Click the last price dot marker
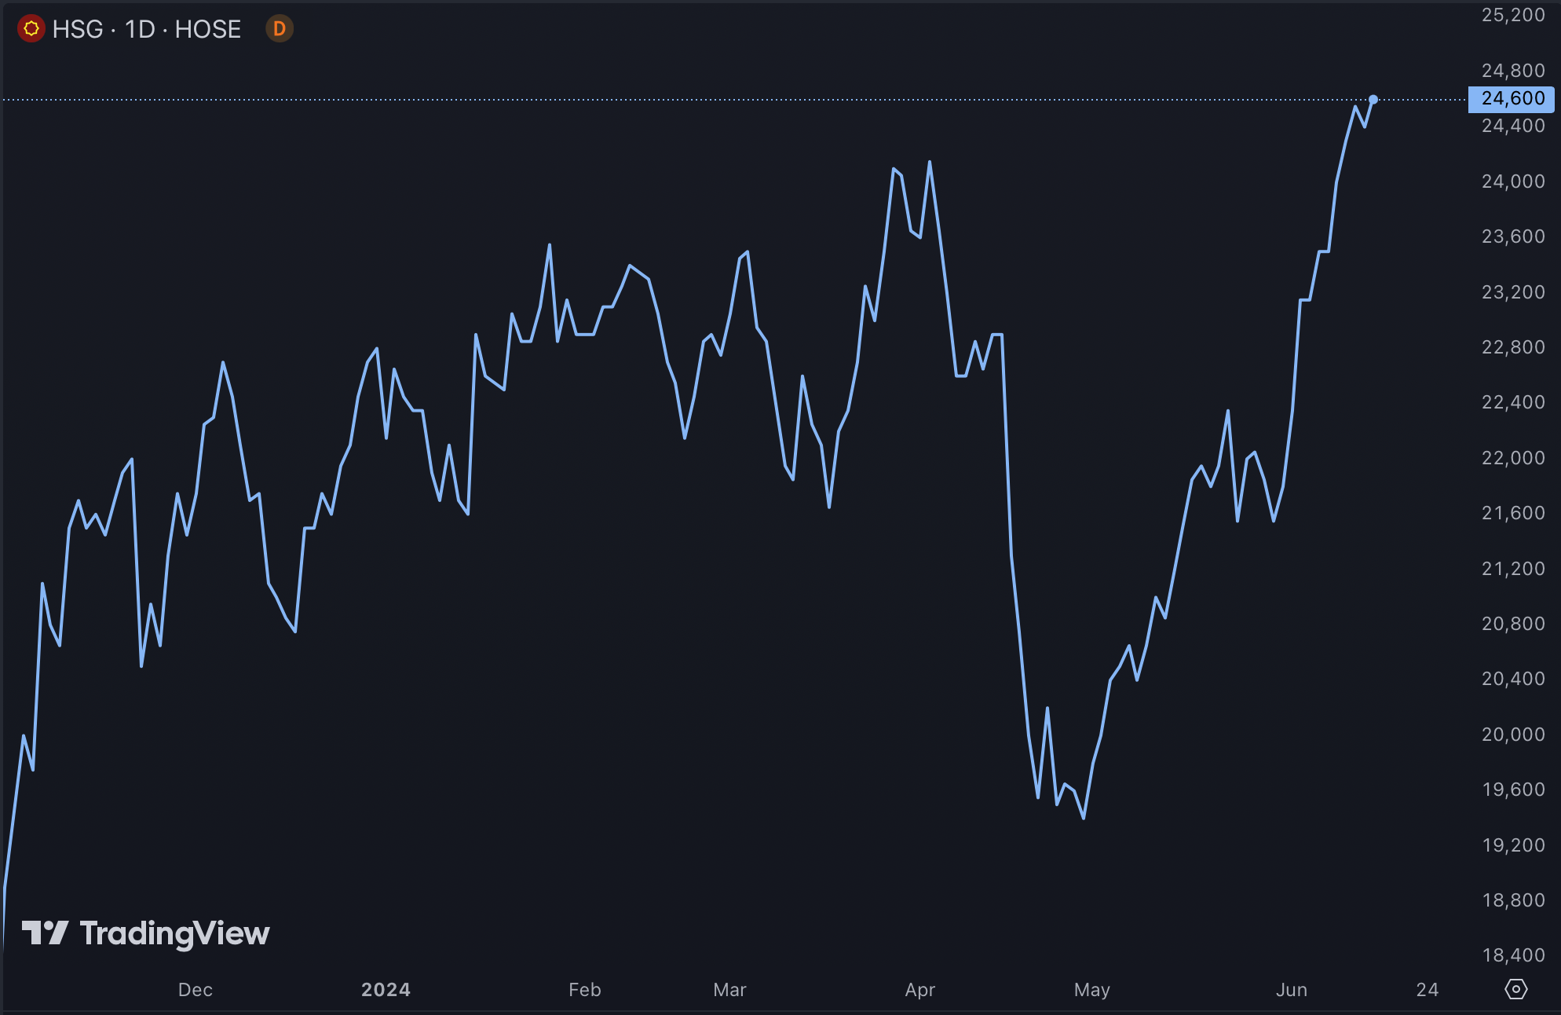1561x1015 pixels. point(1373,100)
